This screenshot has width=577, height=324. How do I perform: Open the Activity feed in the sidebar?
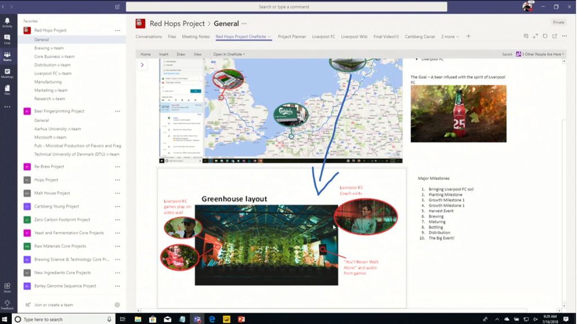[x=7, y=23]
